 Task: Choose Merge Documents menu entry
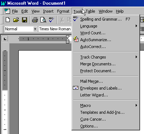click(x=106, y=64)
